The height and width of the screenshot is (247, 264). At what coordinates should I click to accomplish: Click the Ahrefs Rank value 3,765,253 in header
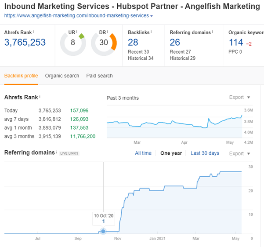point(25,42)
